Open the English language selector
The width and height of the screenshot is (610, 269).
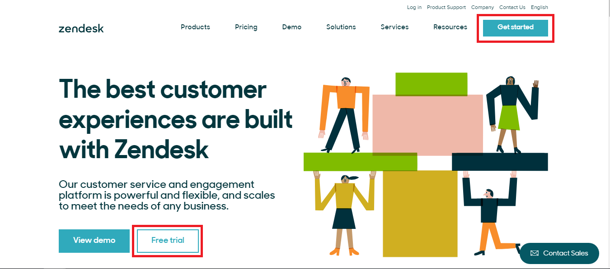539,7
